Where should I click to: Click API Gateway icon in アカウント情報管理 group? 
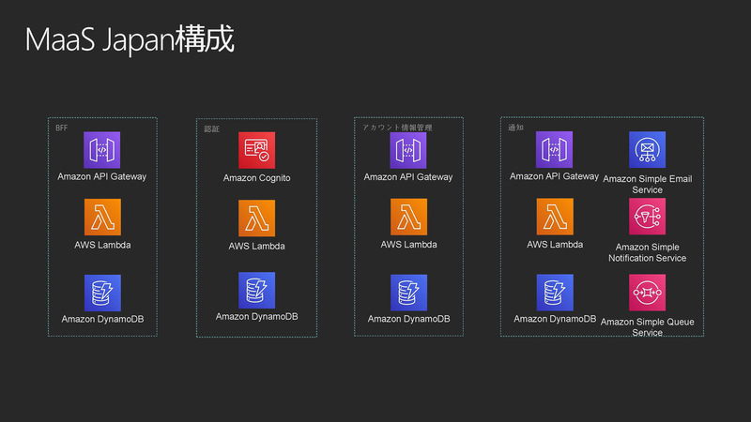(x=408, y=150)
